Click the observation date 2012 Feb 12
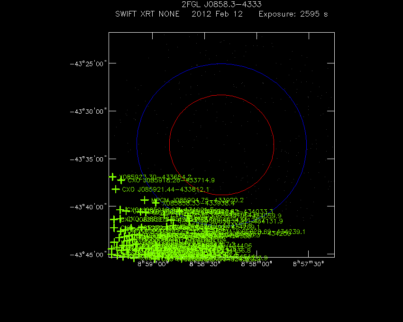403x322 pixels. tap(217, 14)
